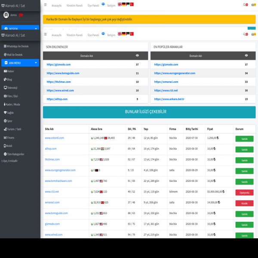The width and height of the screenshot is (258, 258).
Task: Click Satılık button for gizmodo.com row
Action: 244,225
